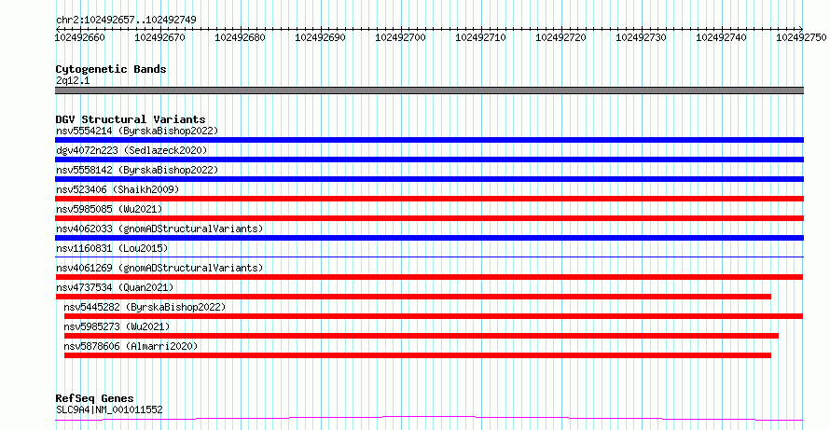
Task: Click the chr2:102492657..102492749 range label
Action: [126, 20]
